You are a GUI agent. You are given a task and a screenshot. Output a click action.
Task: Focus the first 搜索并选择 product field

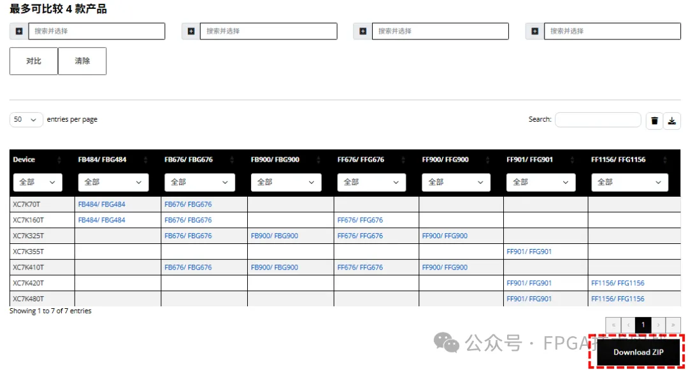[97, 31]
